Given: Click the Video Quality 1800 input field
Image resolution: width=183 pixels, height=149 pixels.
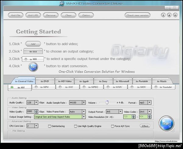Looking at the screenshot, I should coord(31,111).
